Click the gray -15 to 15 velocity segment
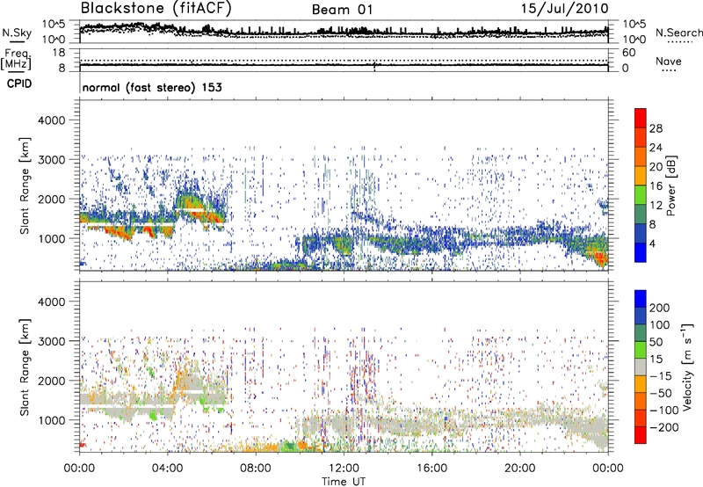Image resolution: width=703 pixels, height=487 pixels. (x=641, y=367)
